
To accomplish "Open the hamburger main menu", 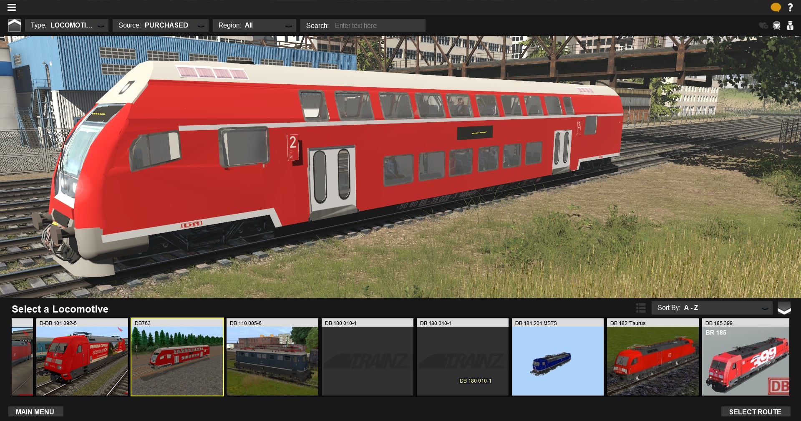I will point(12,7).
